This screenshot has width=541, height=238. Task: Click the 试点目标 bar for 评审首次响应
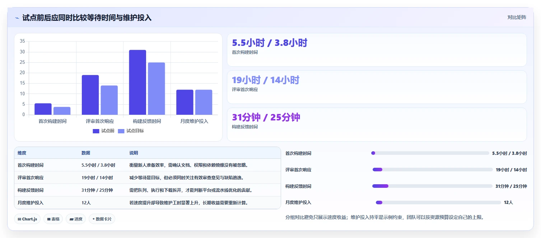click(109, 100)
